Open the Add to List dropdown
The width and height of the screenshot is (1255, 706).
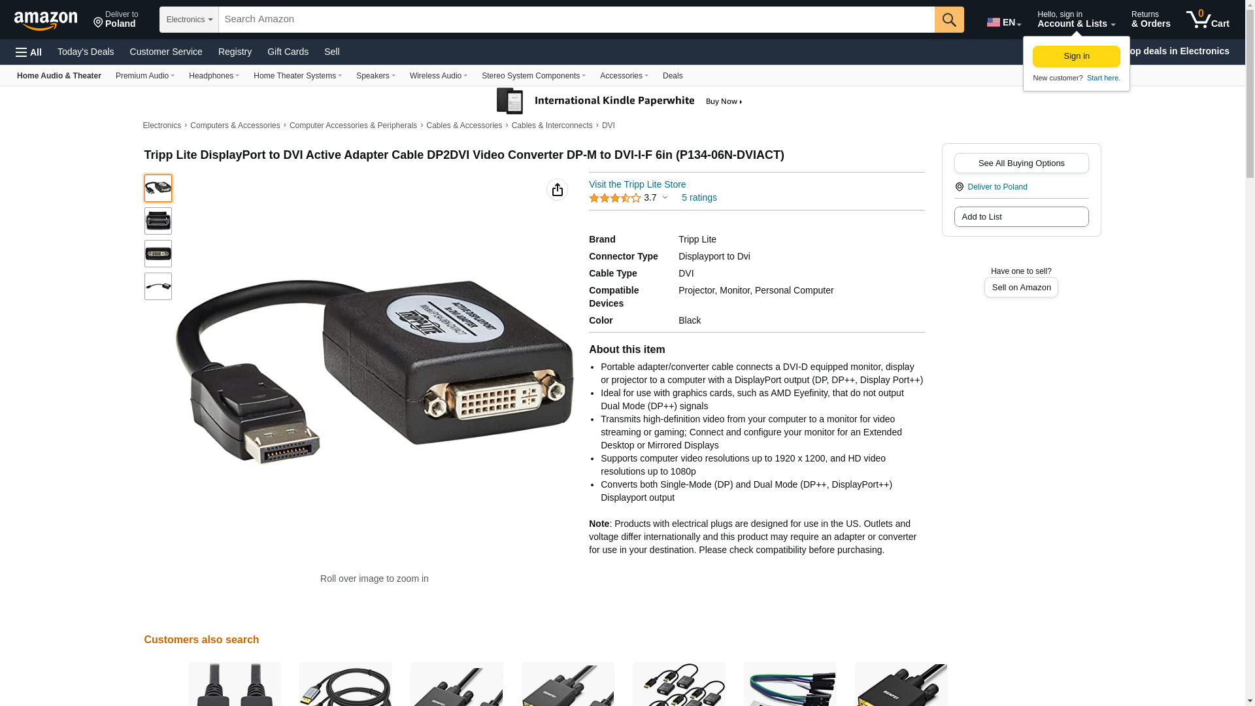click(1021, 217)
